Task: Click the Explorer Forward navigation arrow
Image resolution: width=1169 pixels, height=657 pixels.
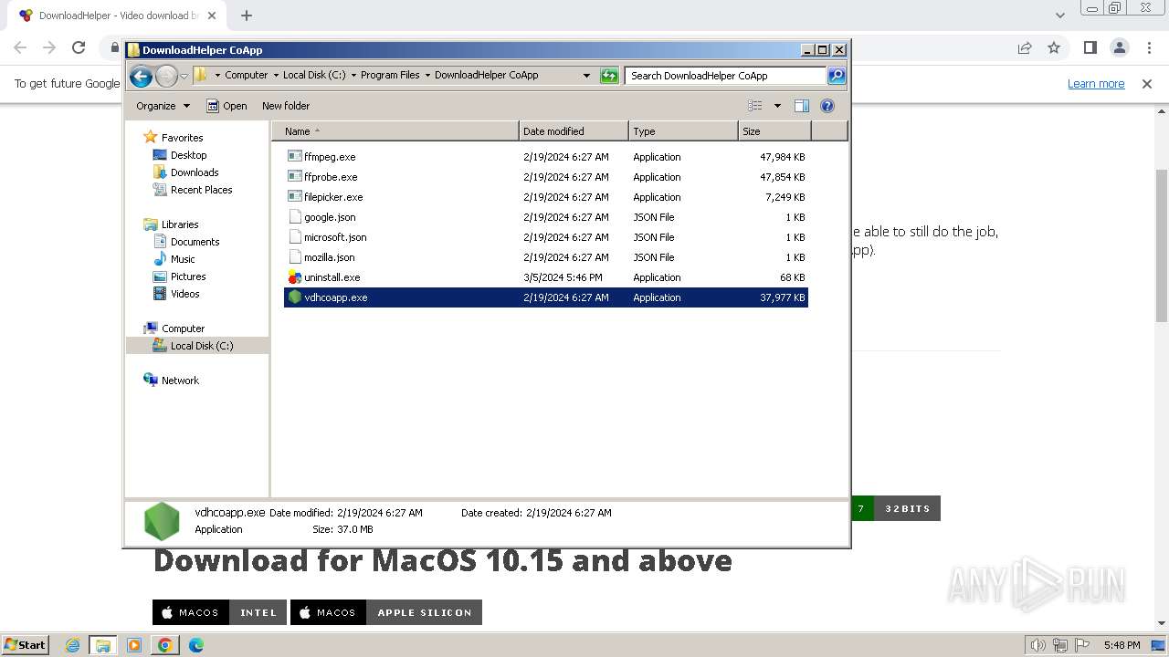Action: (x=166, y=76)
